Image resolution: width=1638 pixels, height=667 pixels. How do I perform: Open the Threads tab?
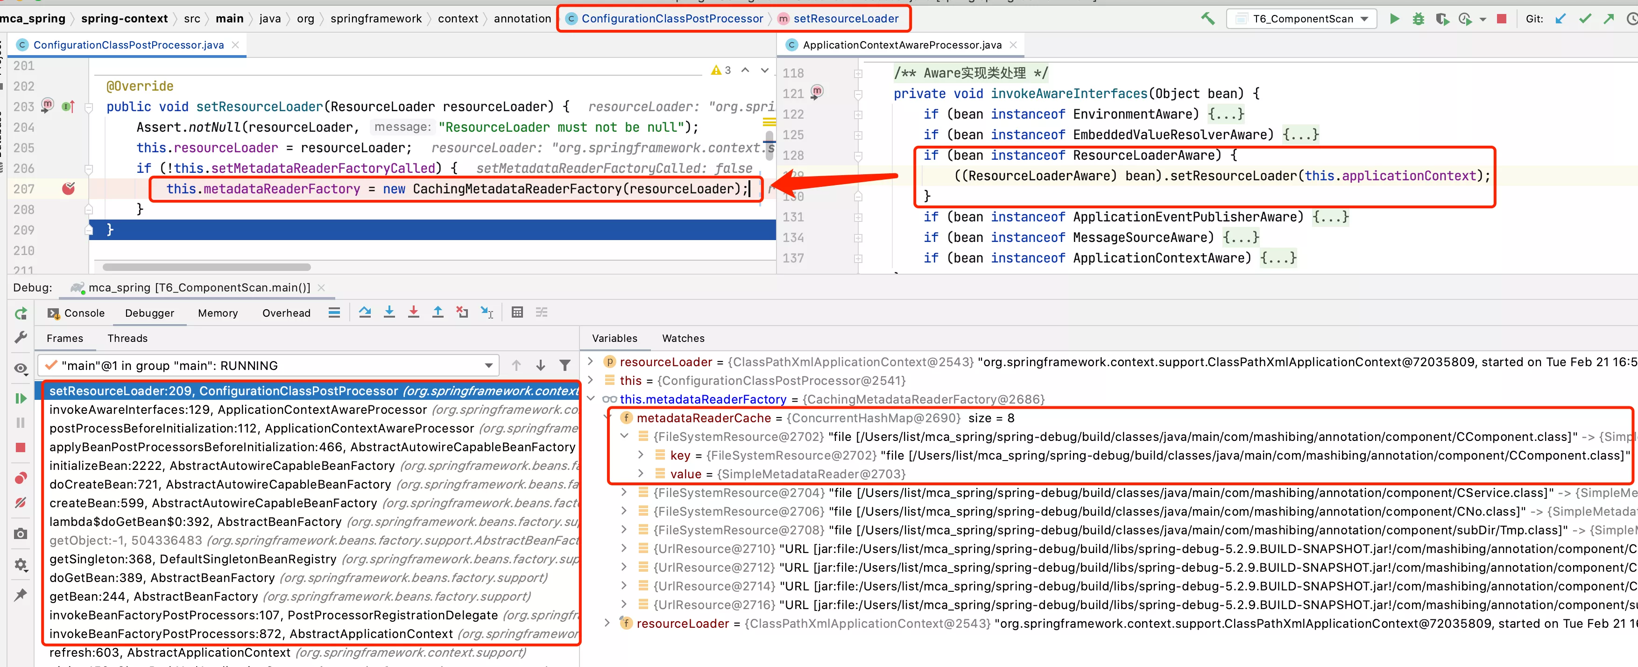tap(127, 338)
